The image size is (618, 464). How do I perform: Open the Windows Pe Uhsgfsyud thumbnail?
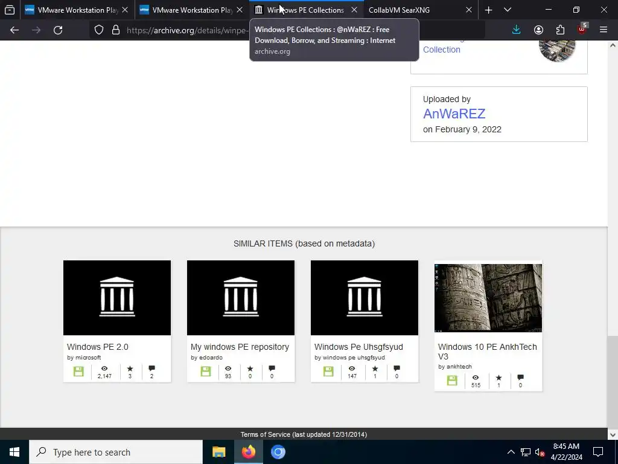[x=365, y=297]
